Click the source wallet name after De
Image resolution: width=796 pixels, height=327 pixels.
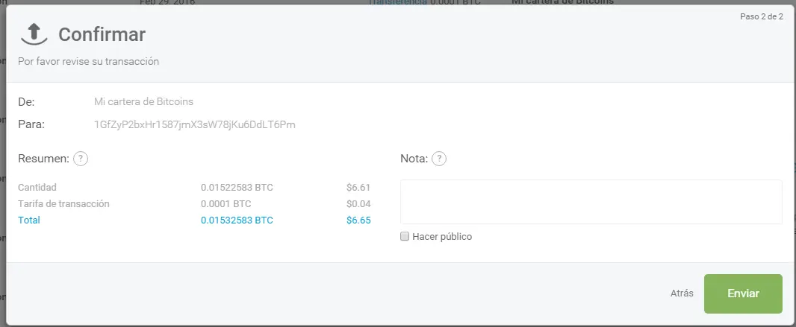(144, 101)
